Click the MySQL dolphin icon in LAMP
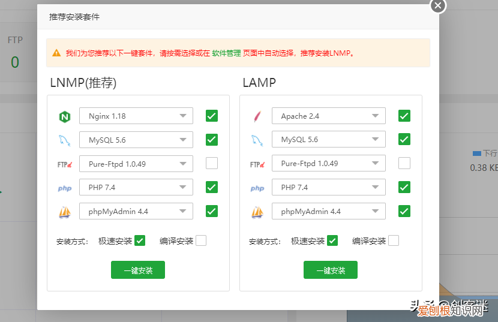Image resolution: width=498 pixels, height=322 pixels. point(257,140)
